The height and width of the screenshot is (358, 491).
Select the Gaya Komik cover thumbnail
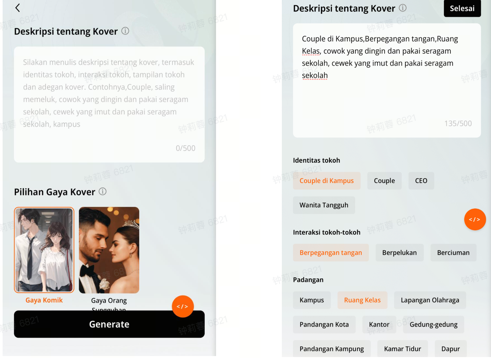[x=44, y=250]
